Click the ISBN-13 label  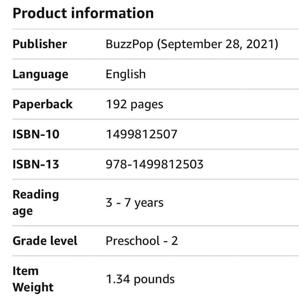tap(36, 164)
